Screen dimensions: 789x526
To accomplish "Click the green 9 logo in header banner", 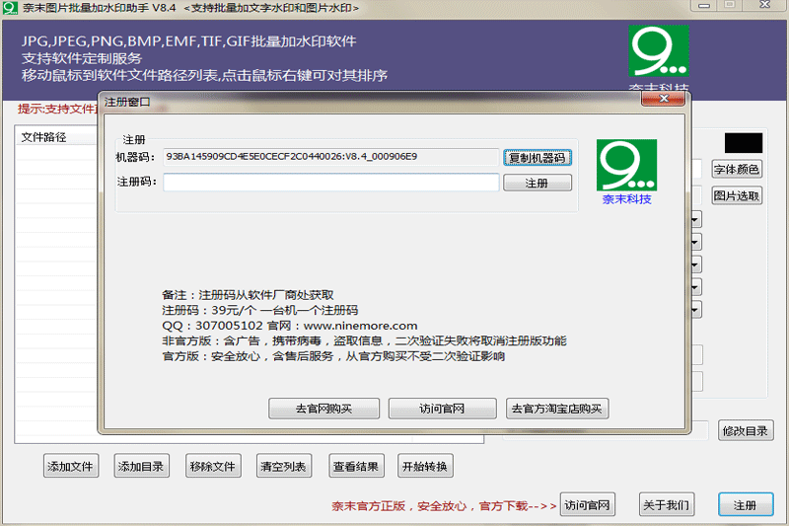I will [x=659, y=51].
